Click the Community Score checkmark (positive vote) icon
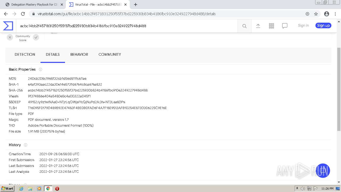341x192 pixels. pyautogui.click(x=36, y=37)
